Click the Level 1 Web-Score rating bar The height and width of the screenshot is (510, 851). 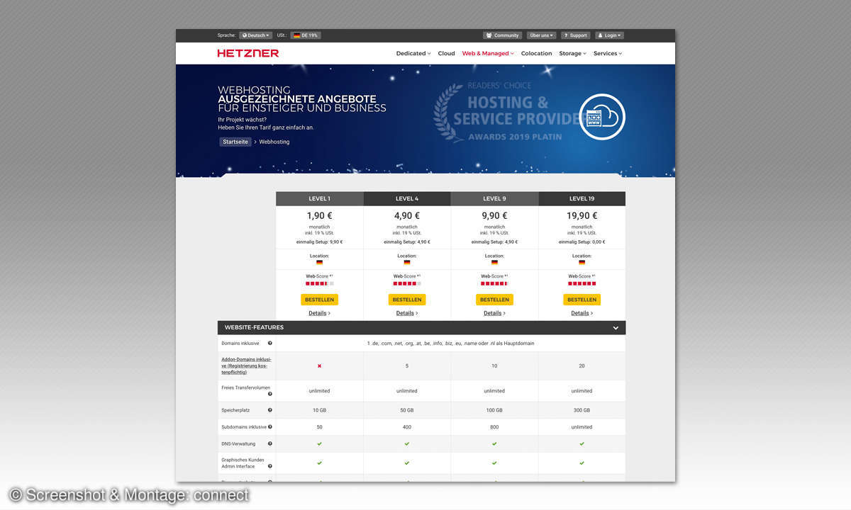tap(319, 283)
